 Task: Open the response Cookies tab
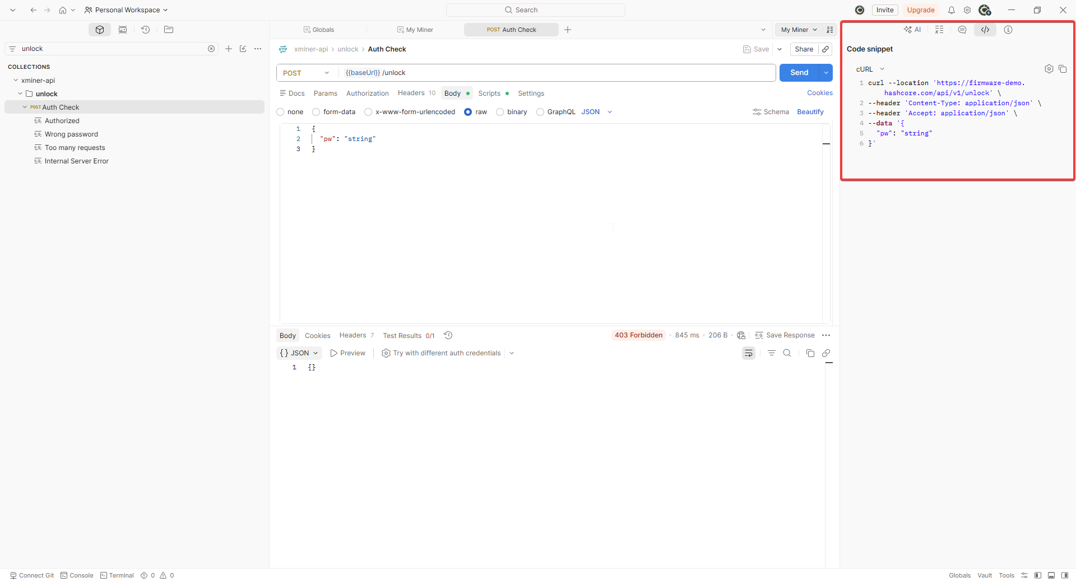(x=318, y=336)
